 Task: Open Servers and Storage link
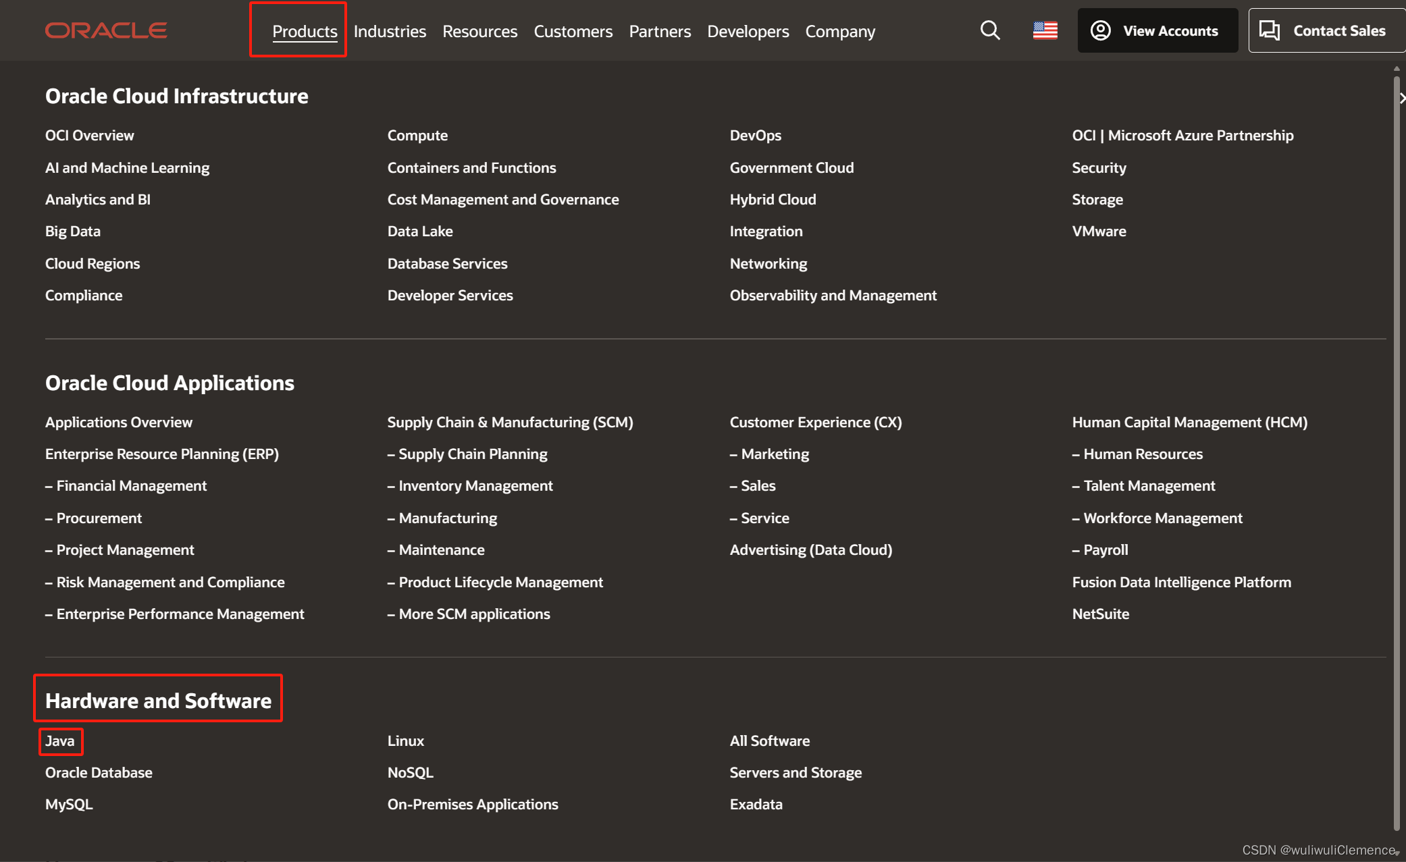[x=796, y=772]
